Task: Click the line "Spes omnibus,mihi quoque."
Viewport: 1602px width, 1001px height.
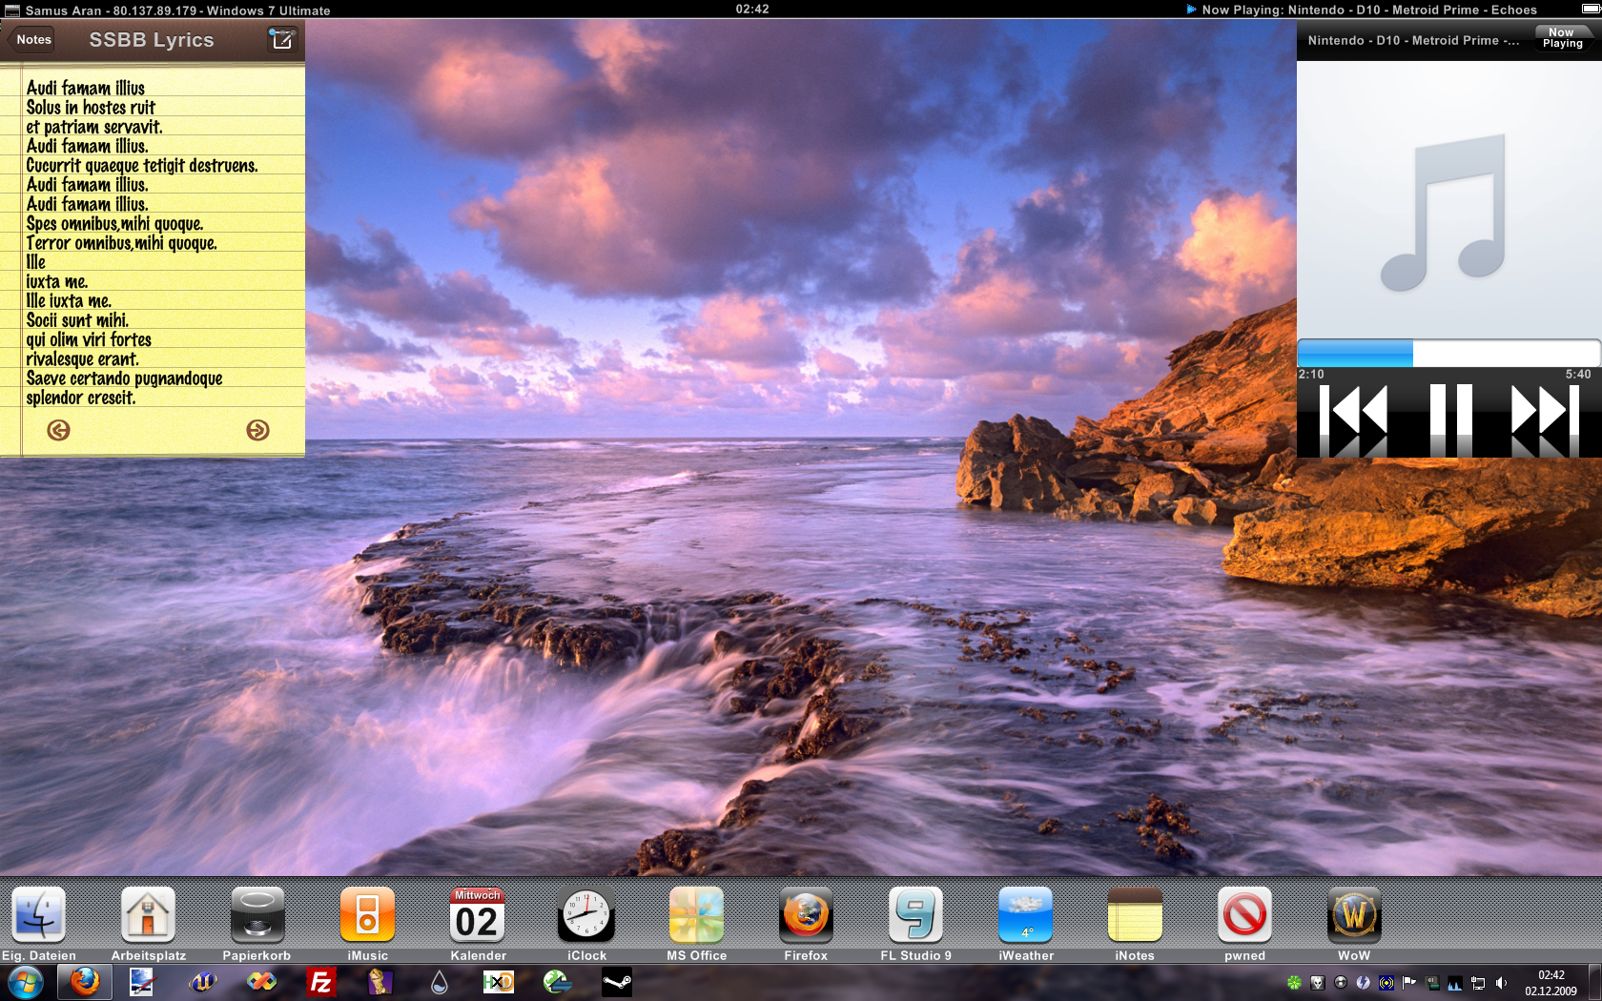Action: [x=114, y=224]
